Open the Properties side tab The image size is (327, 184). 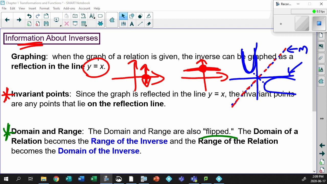321,70
